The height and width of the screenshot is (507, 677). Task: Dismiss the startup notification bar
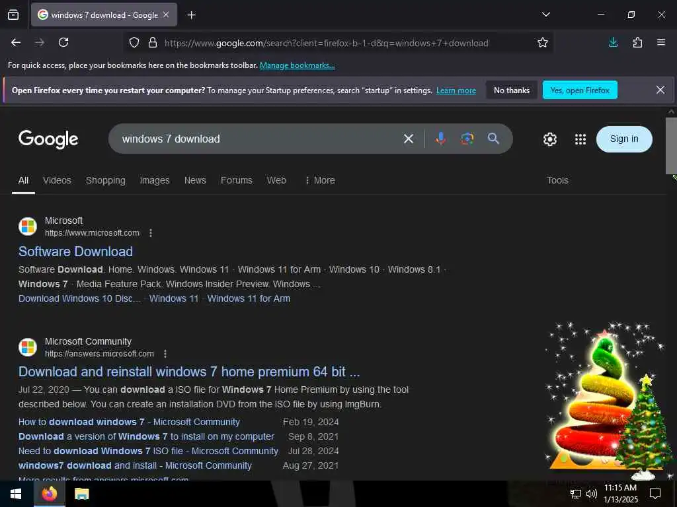660,90
